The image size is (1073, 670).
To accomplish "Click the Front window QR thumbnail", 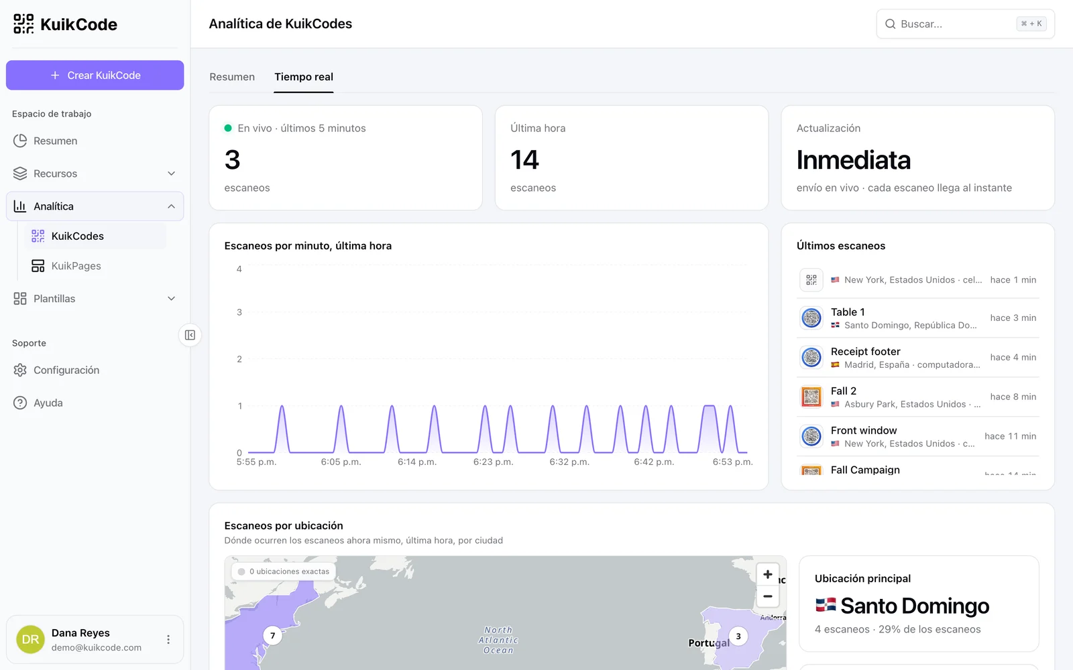I will coord(811,436).
